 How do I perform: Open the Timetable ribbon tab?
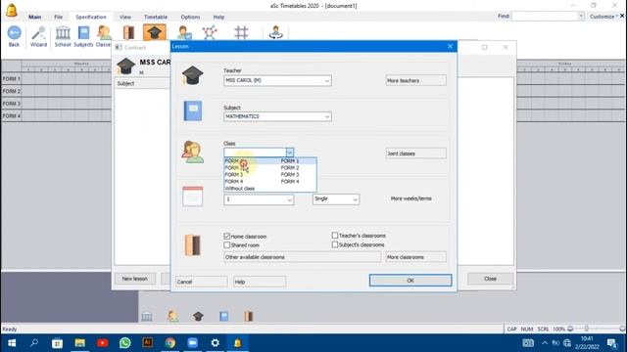coord(156,18)
